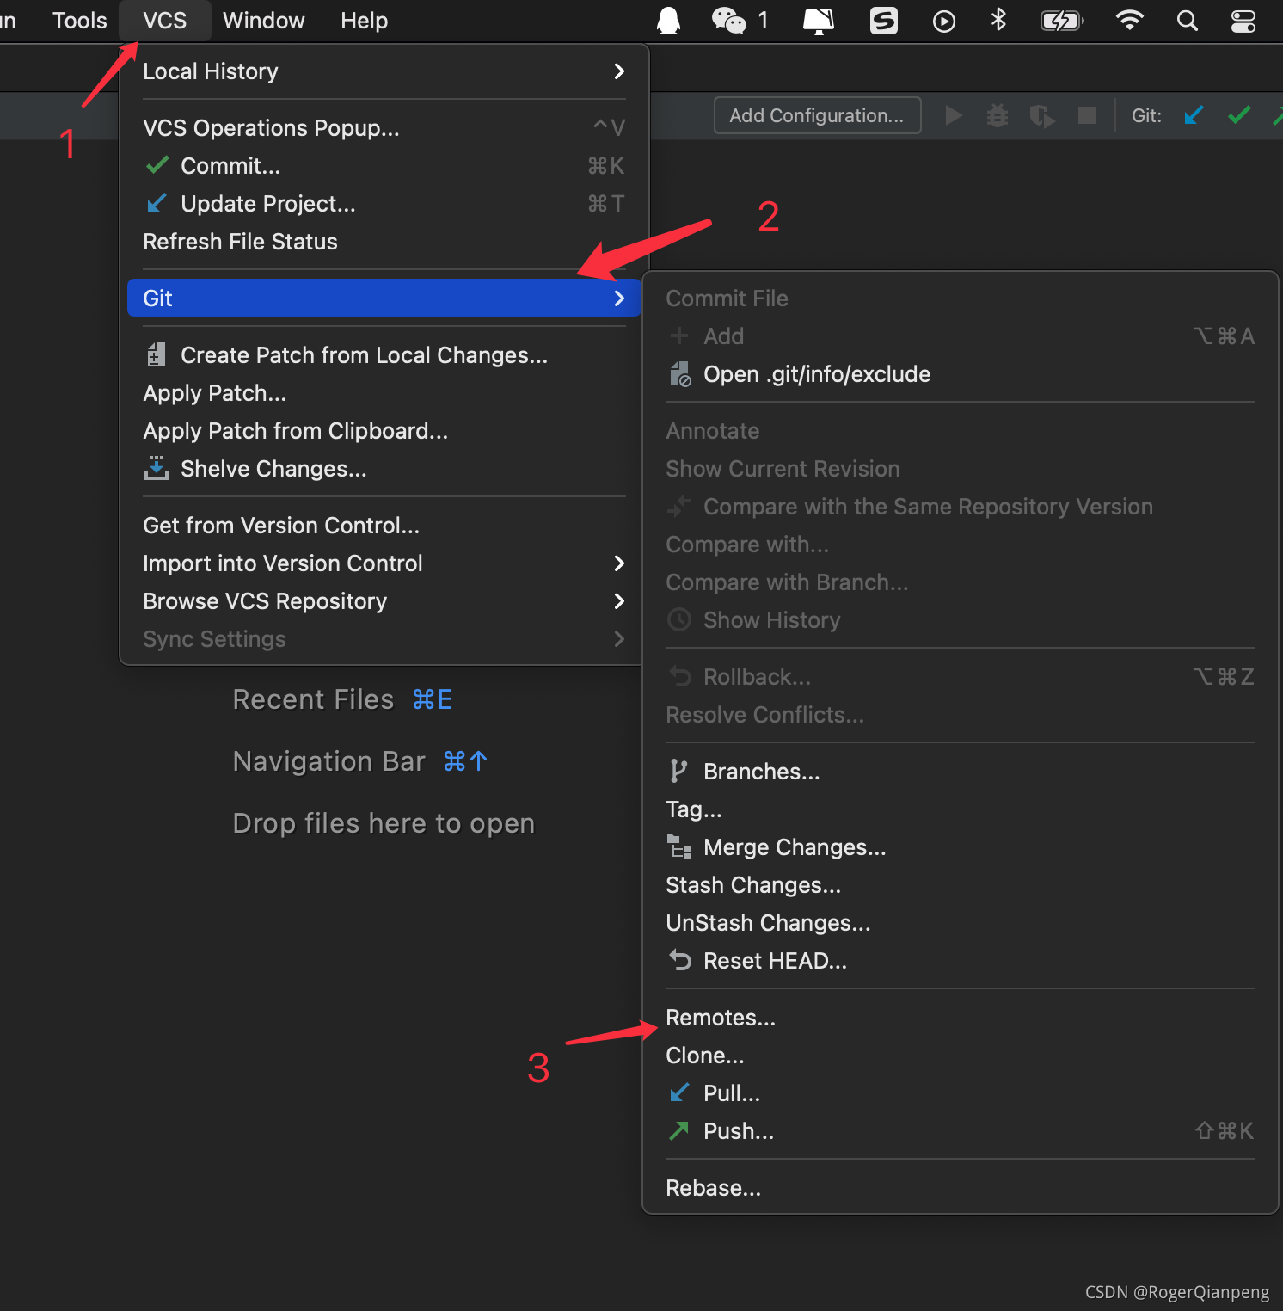Click the circled play icon in menu bar

944,21
